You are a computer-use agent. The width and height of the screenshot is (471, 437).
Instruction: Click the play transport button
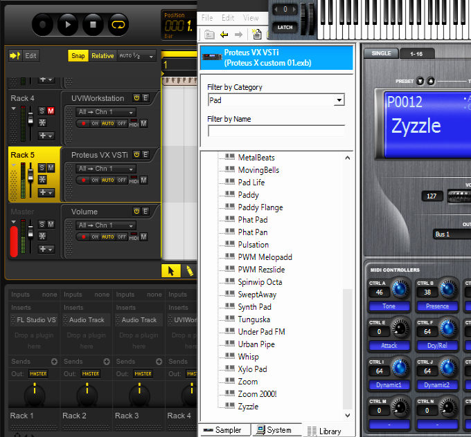coord(68,25)
